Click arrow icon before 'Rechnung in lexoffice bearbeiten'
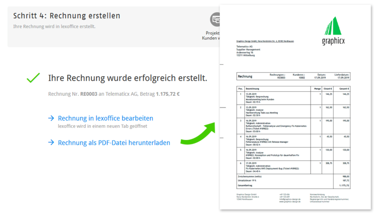This screenshot has height=217, width=377. [x=51, y=118]
